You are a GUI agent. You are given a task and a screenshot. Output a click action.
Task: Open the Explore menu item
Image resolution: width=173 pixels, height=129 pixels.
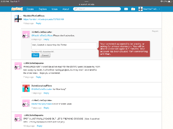pyautogui.click(x=43, y=9)
